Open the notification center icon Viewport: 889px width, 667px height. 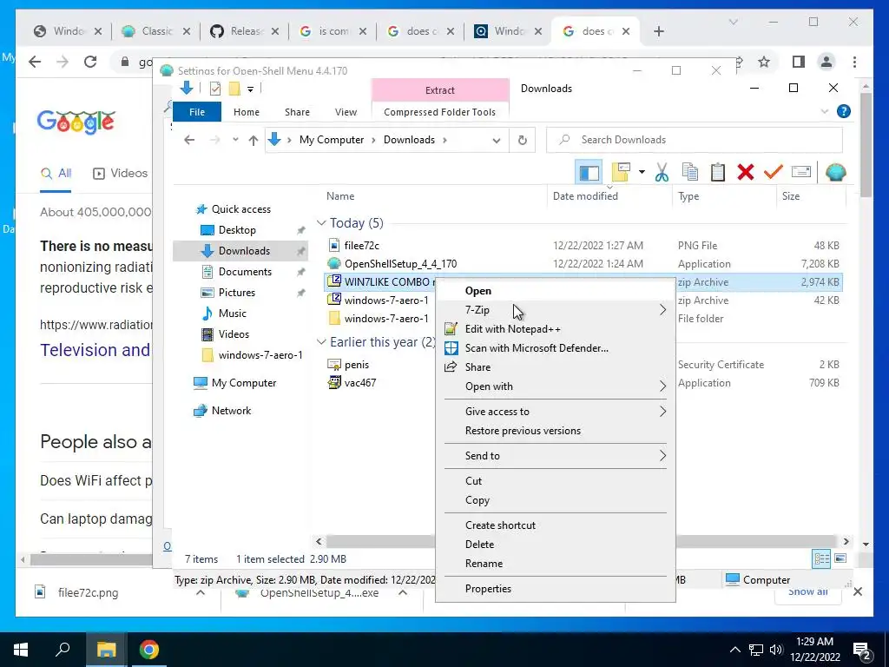(x=862, y=650)
